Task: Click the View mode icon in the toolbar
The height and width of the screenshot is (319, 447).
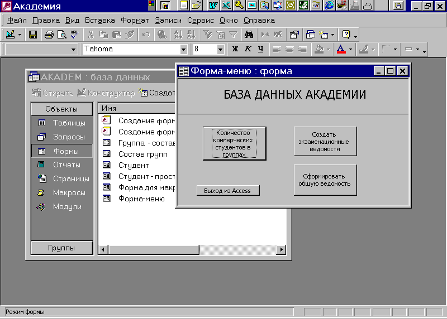Action: pyautogui.click(x=10, y=35)
